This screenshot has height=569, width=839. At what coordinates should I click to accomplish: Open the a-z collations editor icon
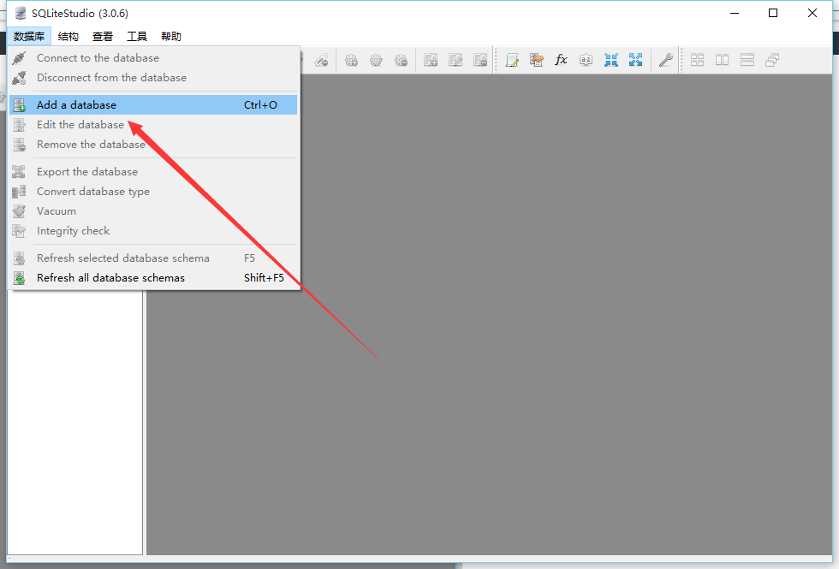[x=586, y=60]
